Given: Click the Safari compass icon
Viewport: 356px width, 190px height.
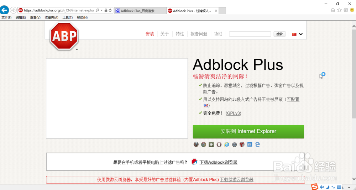Looking at the screenshot, I should [234, 144].
